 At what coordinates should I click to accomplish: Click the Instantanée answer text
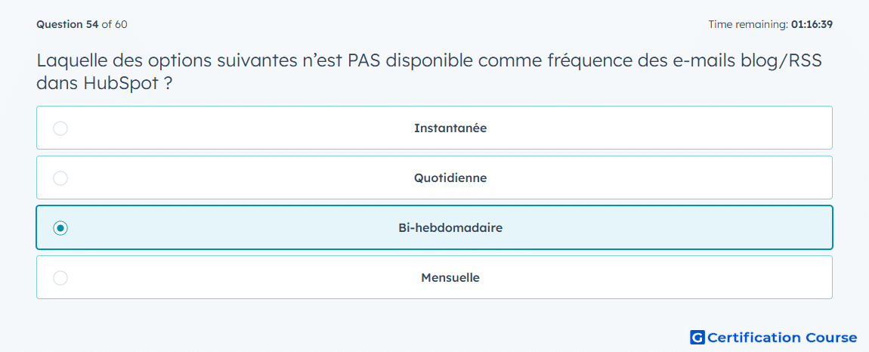pos(450,128)
